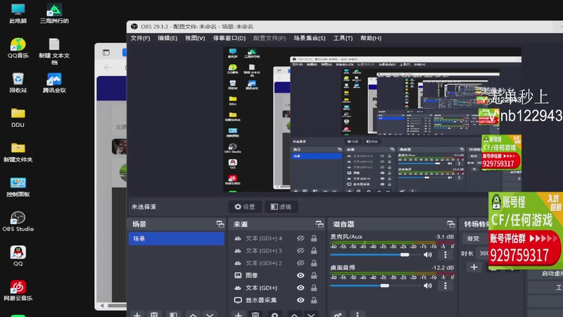Select the 新建 文本文档 file icon
Image resolution: width=563 pixels, height=317 pixels.
(x=54, y=51)
